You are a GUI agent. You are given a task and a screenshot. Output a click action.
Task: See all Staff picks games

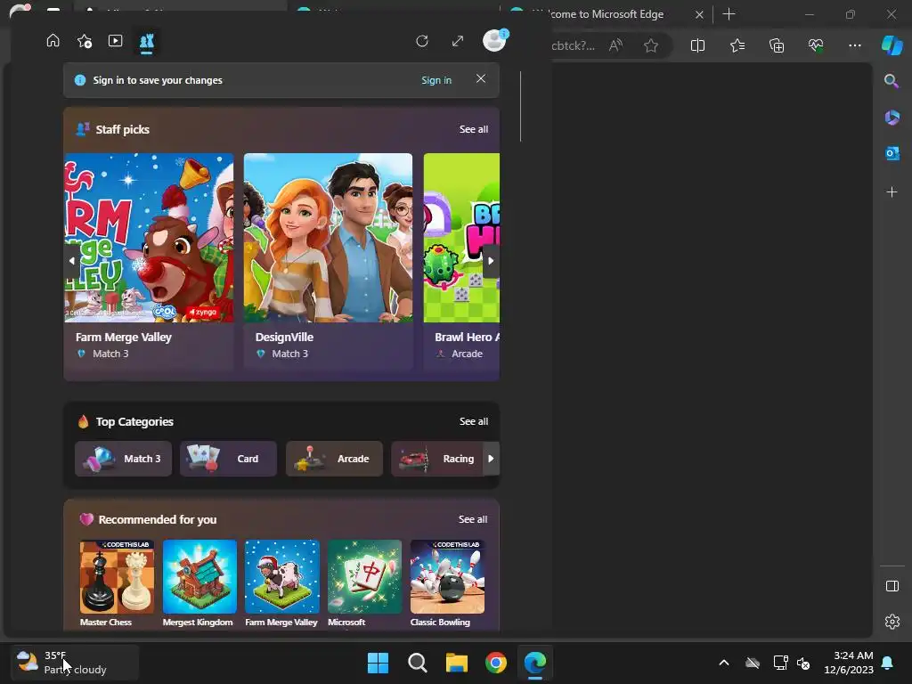474,129
